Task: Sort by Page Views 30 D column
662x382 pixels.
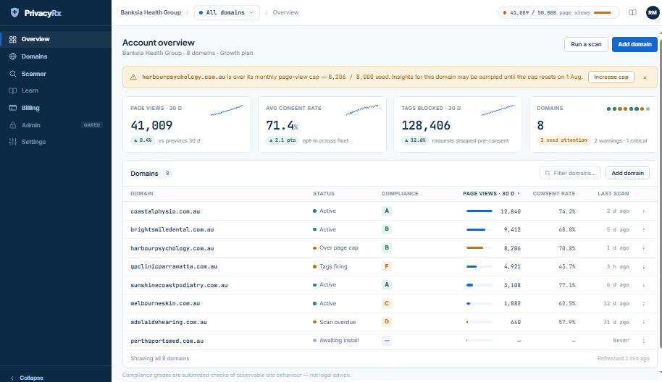Action: pyautogui.click(x=491, y=193)
